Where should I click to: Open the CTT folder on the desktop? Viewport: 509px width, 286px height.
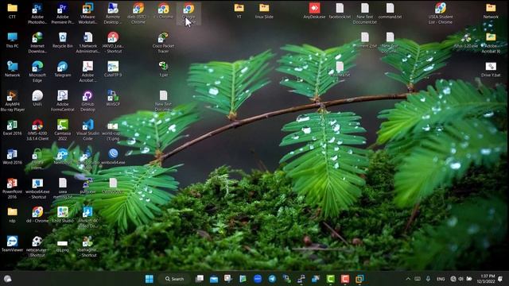13,10
